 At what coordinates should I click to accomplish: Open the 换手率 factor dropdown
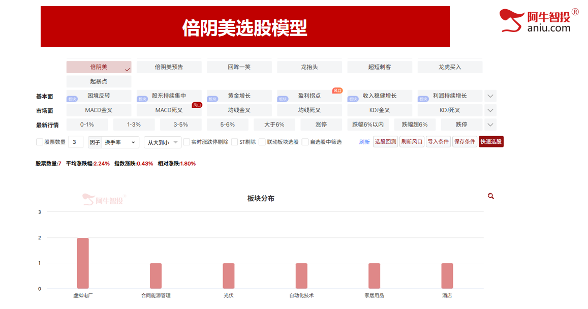point(120,142)
